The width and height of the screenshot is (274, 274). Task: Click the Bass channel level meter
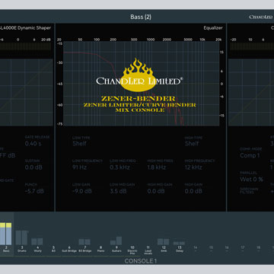point(6,234)
